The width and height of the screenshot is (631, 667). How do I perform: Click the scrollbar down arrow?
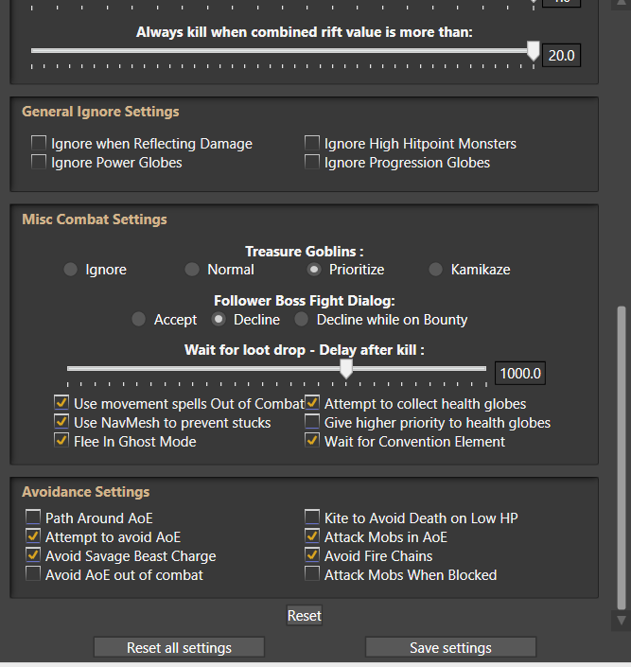coord(622,621)
